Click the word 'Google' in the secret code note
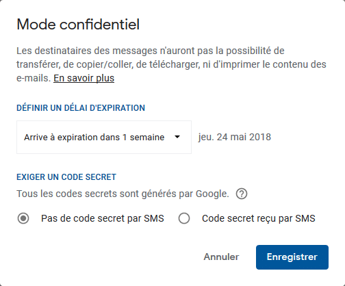Screen dimensions: 345x286 212,194
